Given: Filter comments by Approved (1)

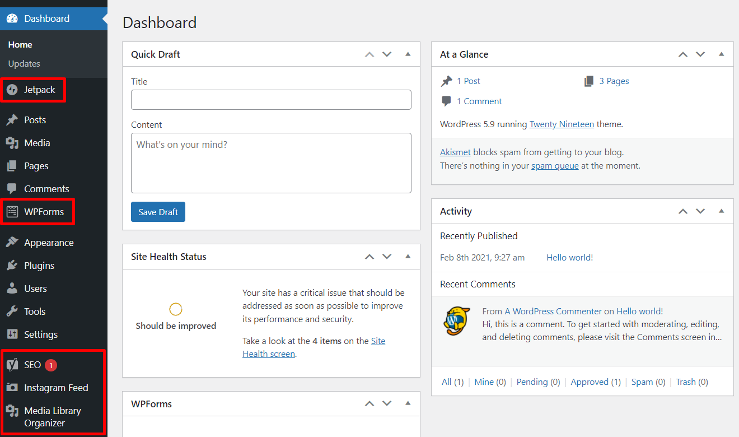Looking at the screenshot, I should pos(596,382).
